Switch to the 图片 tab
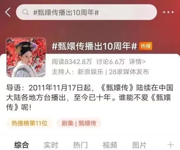 [x=140, y=145]
